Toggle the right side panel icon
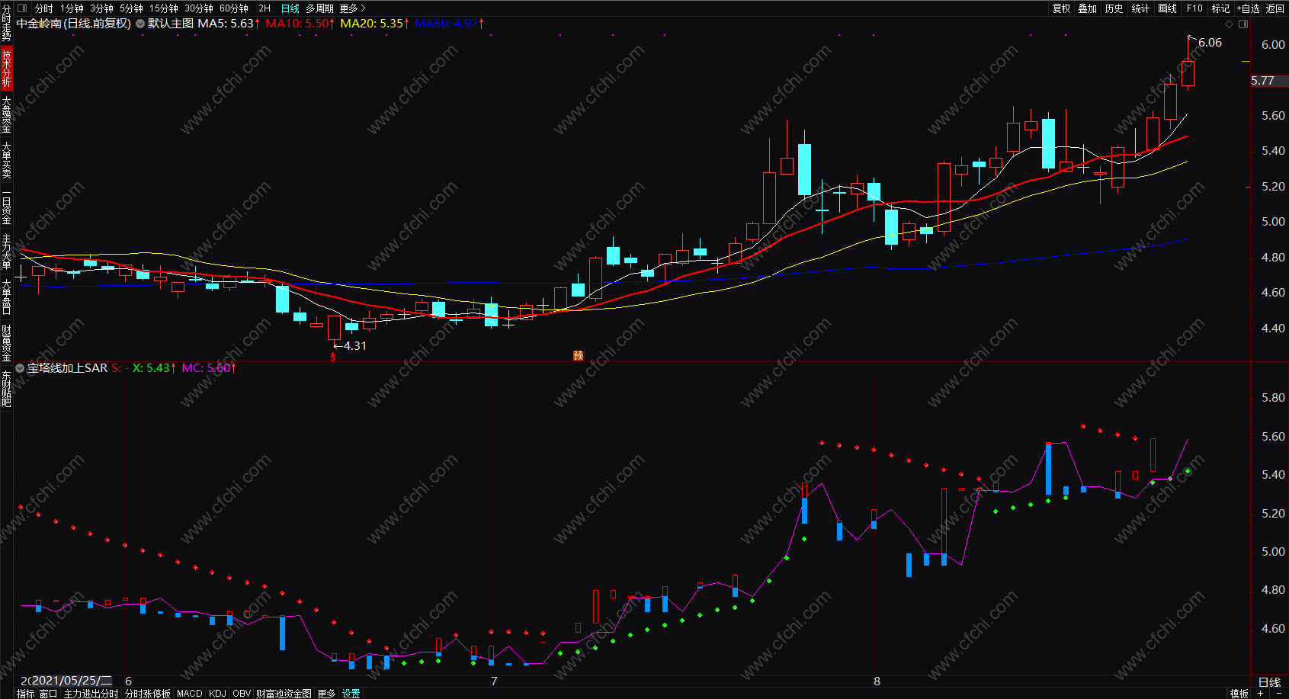Viewport: 1289px width, 699px height. coord(1243,24)
